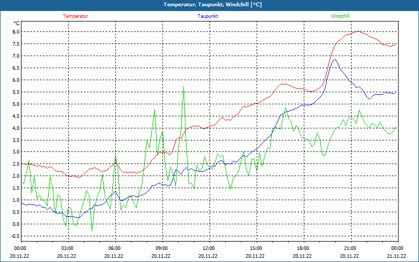The width and height of the screenshot is (419, 262).
Task: Click the blue Taupunkt legend label
Action: pos(207,16)
